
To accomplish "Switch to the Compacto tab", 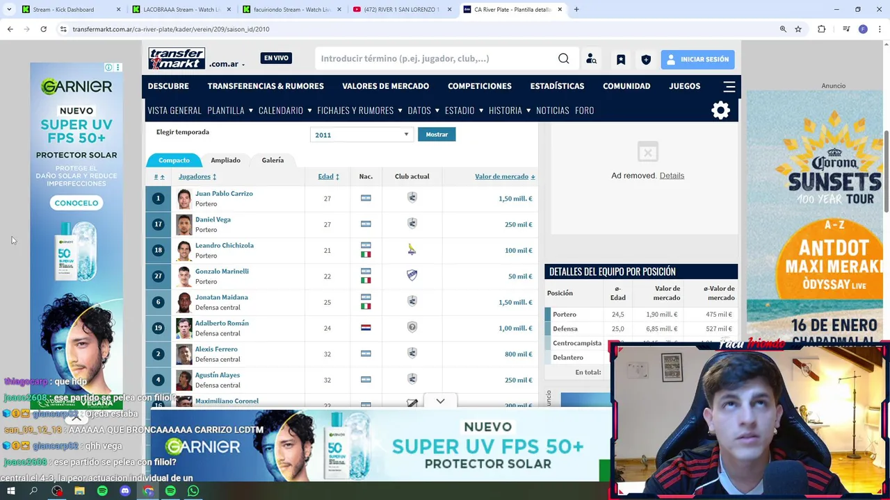I will coord(174,160).
